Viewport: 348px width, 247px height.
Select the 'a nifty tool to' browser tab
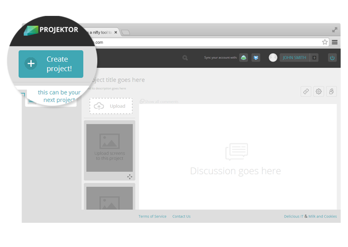point(102,32)
